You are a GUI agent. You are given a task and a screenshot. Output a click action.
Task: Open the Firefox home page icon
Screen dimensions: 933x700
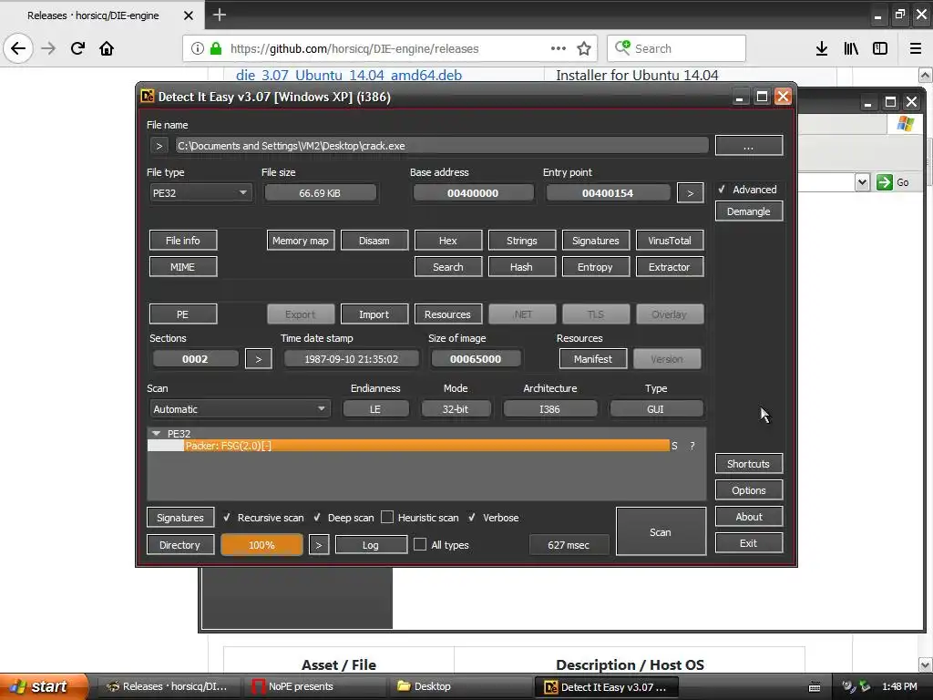[x=107, y=48]
